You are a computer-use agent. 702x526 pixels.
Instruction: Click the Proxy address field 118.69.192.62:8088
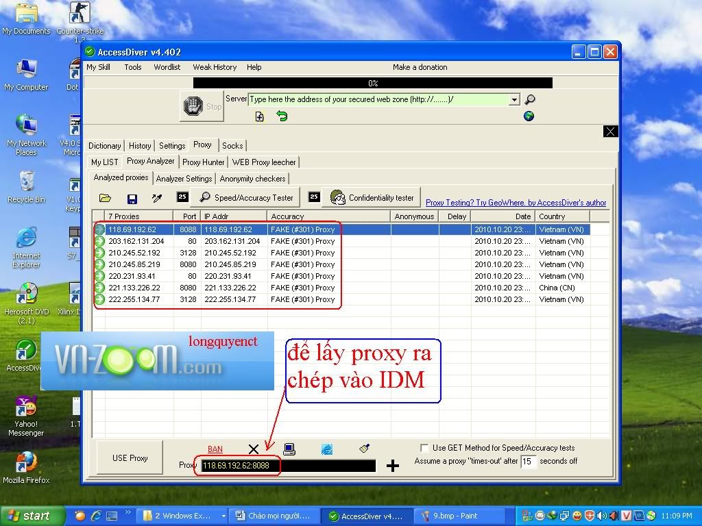point(289,466)
